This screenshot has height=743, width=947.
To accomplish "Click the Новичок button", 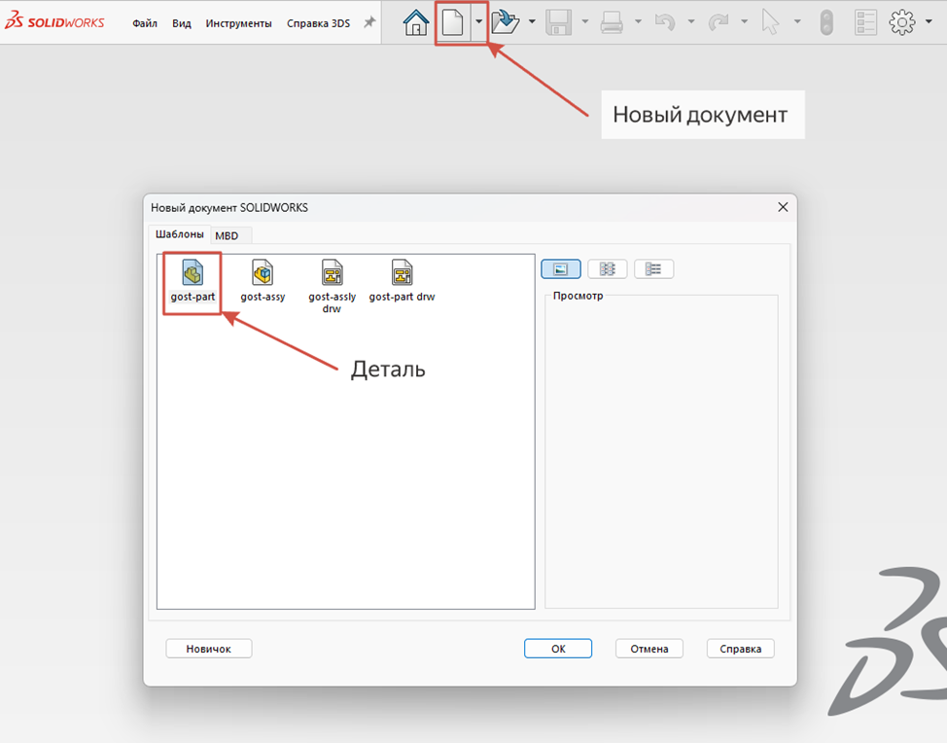I will 209,649.
